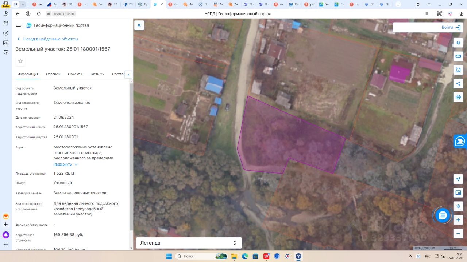Screen dimensions: 467x262
Task: Print the map
Action: [x=458, y=97]
